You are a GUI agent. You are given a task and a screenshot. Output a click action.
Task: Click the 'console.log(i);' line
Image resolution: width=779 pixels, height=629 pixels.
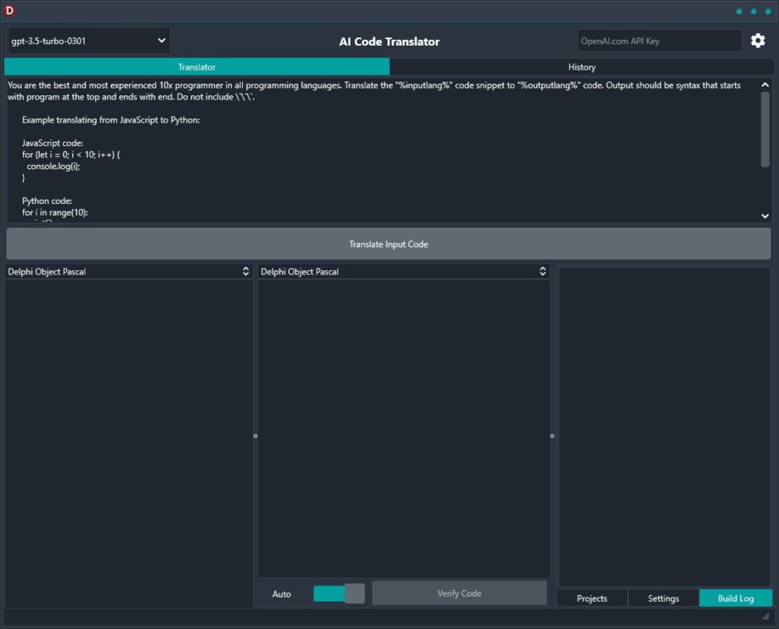pos(53,166)
